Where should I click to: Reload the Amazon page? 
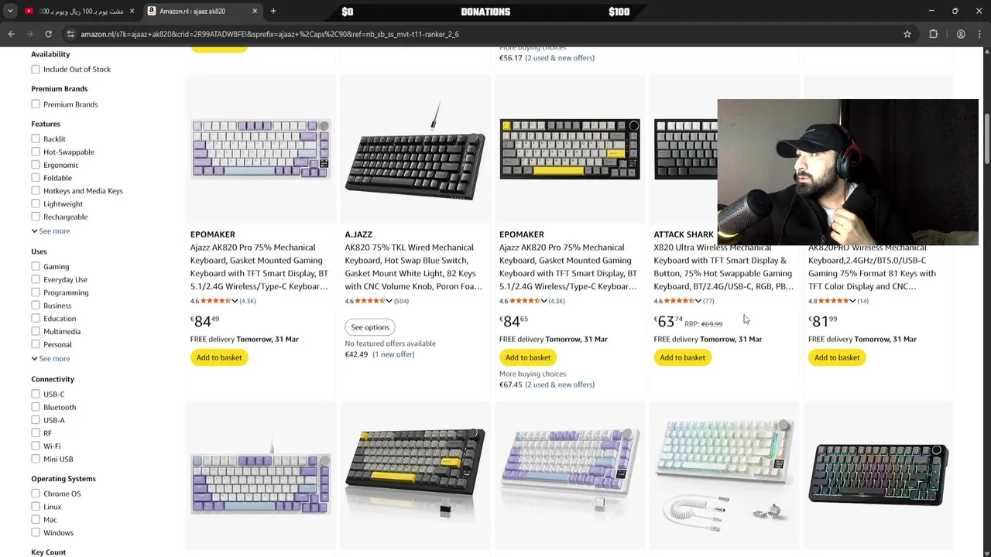(48, 34)
